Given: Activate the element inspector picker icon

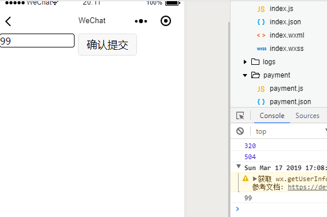Looking at the screenshot, I should click(x=240, y=116).
